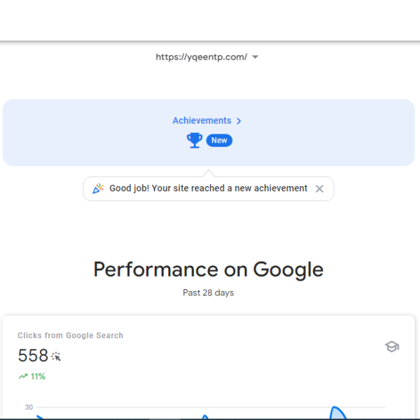Click the 11% increase value
The image size is (420, 420).
tap(38, 377)
